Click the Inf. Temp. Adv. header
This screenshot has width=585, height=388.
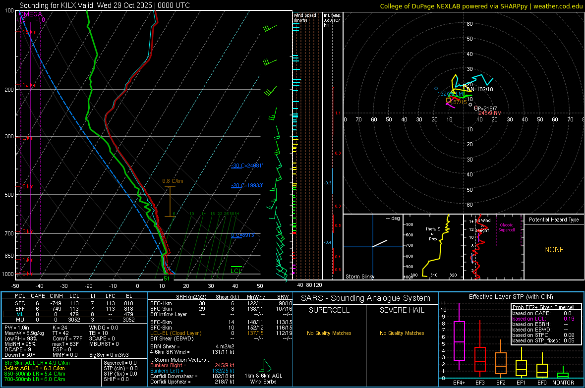coord(332,20)
